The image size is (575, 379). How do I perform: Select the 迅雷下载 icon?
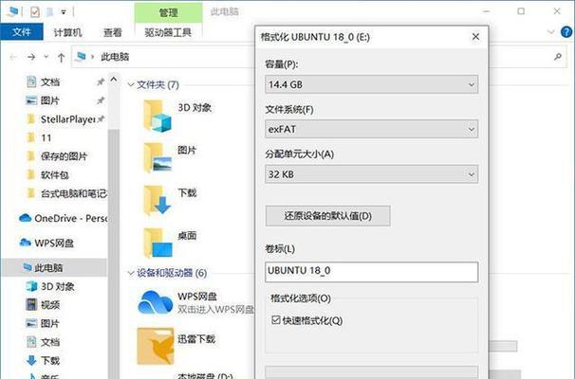[156, 346]
